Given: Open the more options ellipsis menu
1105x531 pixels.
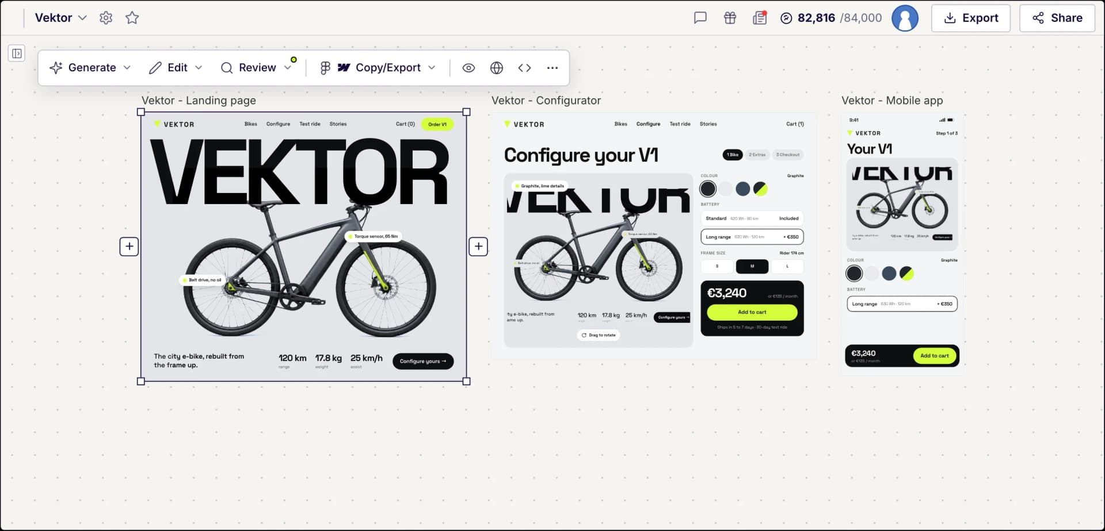Looking at the screenshot, I should pos(552,68).
